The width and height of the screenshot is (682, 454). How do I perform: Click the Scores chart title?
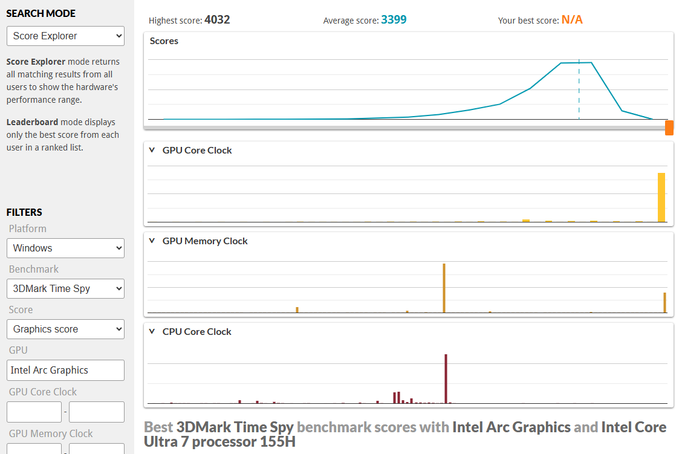click(164, 41)
